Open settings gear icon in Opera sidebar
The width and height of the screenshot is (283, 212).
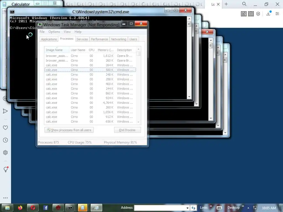[x=6, y=152]
